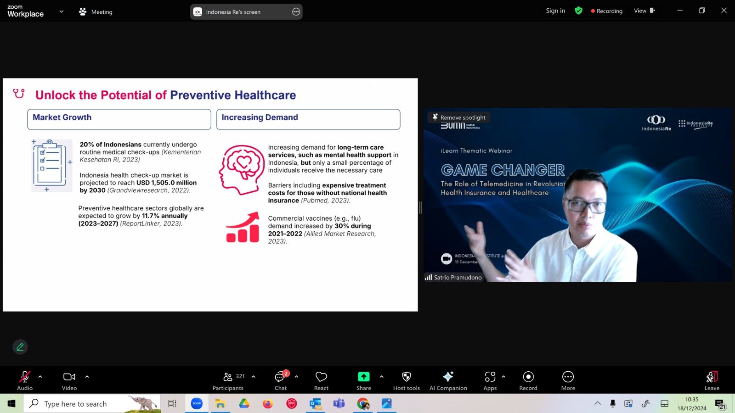735x413 pixels.
Task: Open Zoom from the taskbar
Action: click(197, 403)
